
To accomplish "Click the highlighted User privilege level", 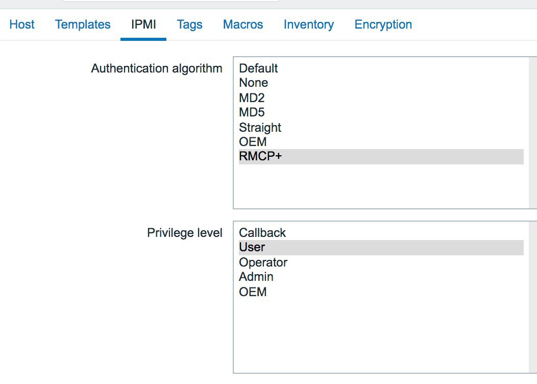I will 381,247.
